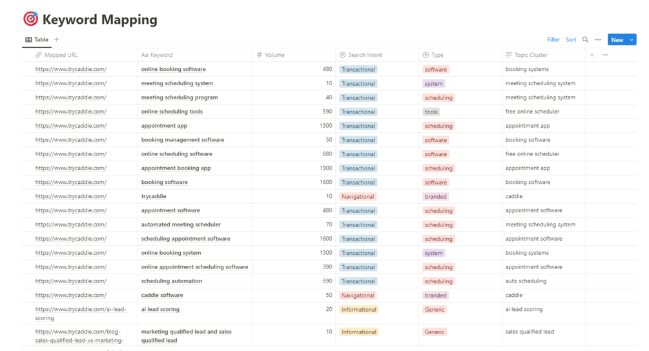
Task: Create a new entry with New button
Action: [617, 40]
